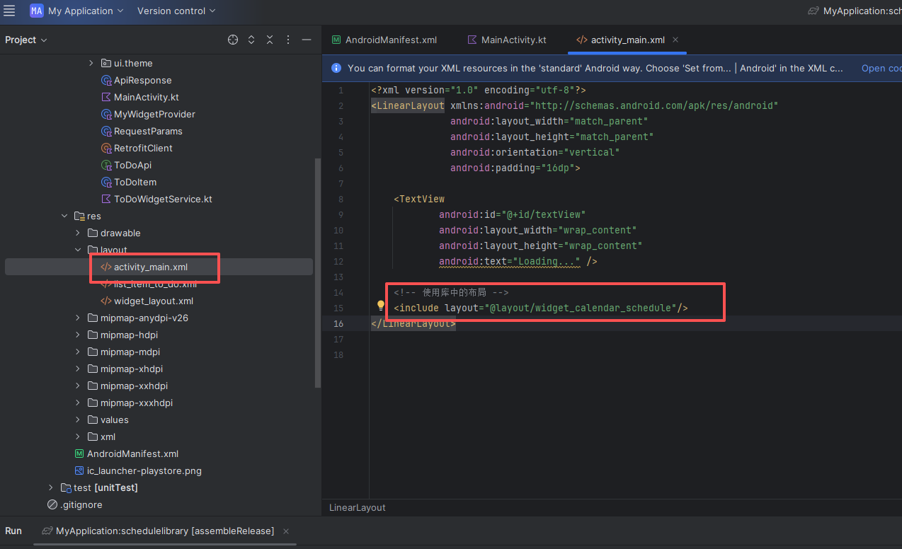This screenshot has height=549, width=902.
Task: Click Kotlin file icon beside ToDoWidgetService.kt
Action: point(106,199)
